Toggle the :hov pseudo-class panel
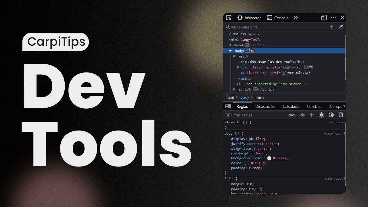 tap(292, 115)
